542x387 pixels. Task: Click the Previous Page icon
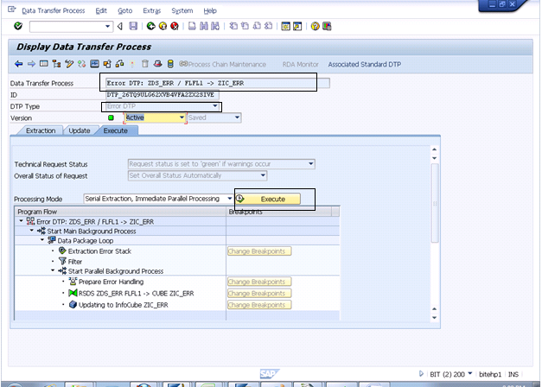point(245,26)
